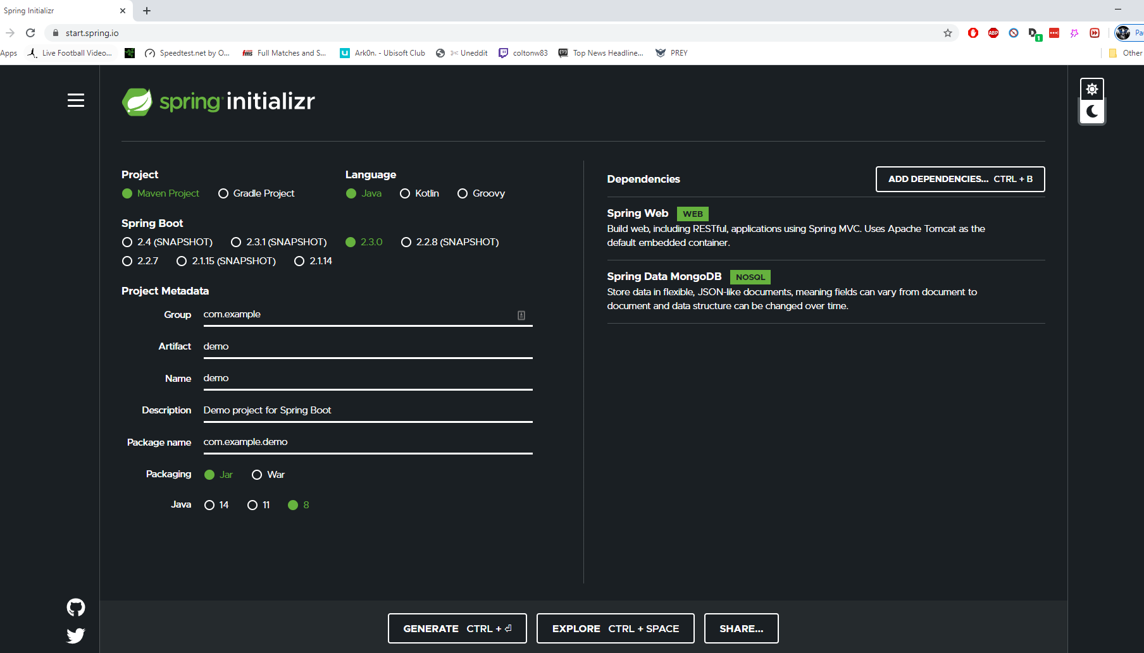Click the Generate button
This screenshot has height=653, width=1144.
click(x=457, y=628)
